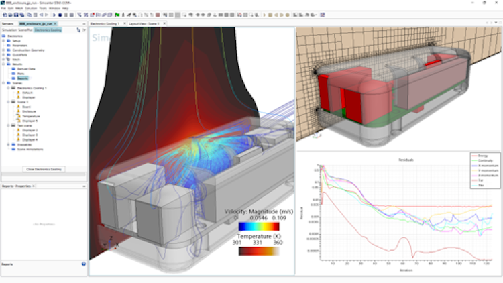503x283 pixels.
Task: Minimize the simulation tree panel
Action: [x=84, y=23]
